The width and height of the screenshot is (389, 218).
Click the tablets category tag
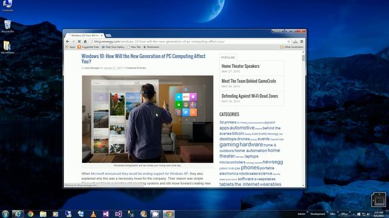coord(227,184)
